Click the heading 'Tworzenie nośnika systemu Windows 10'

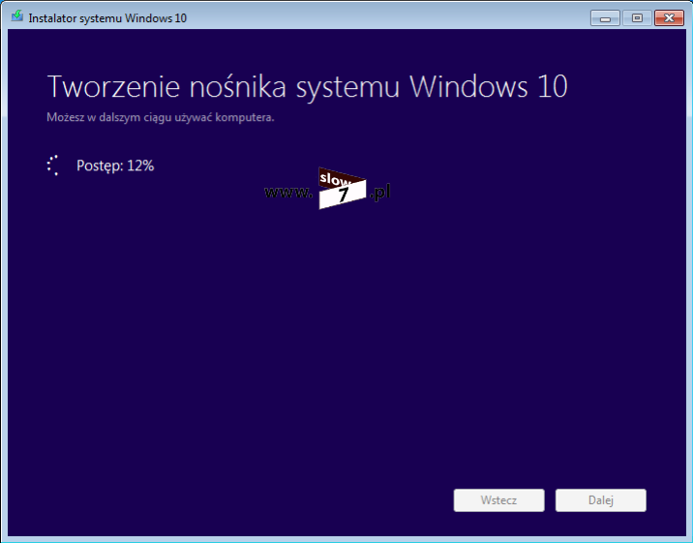307,87
